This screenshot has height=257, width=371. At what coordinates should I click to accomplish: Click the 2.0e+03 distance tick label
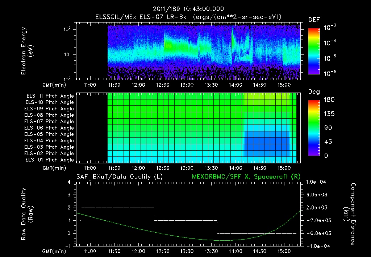(317, 208)
